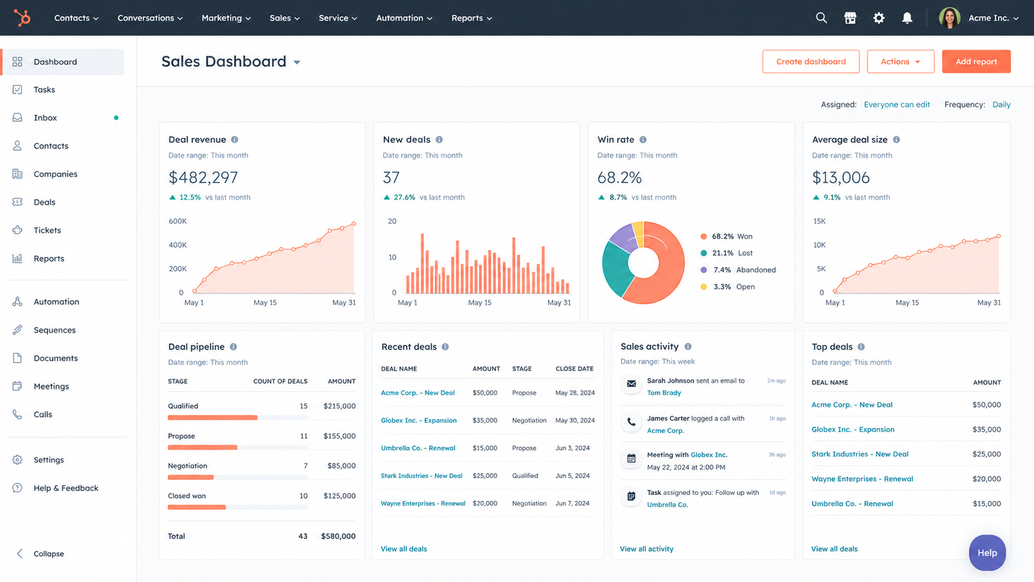The height and width of the screenshot is (582, 1034).
Task: Click View all activity link
Action: [646, 549]
